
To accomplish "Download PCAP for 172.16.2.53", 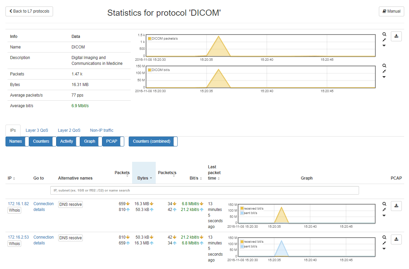I will [x=396, y=239].
